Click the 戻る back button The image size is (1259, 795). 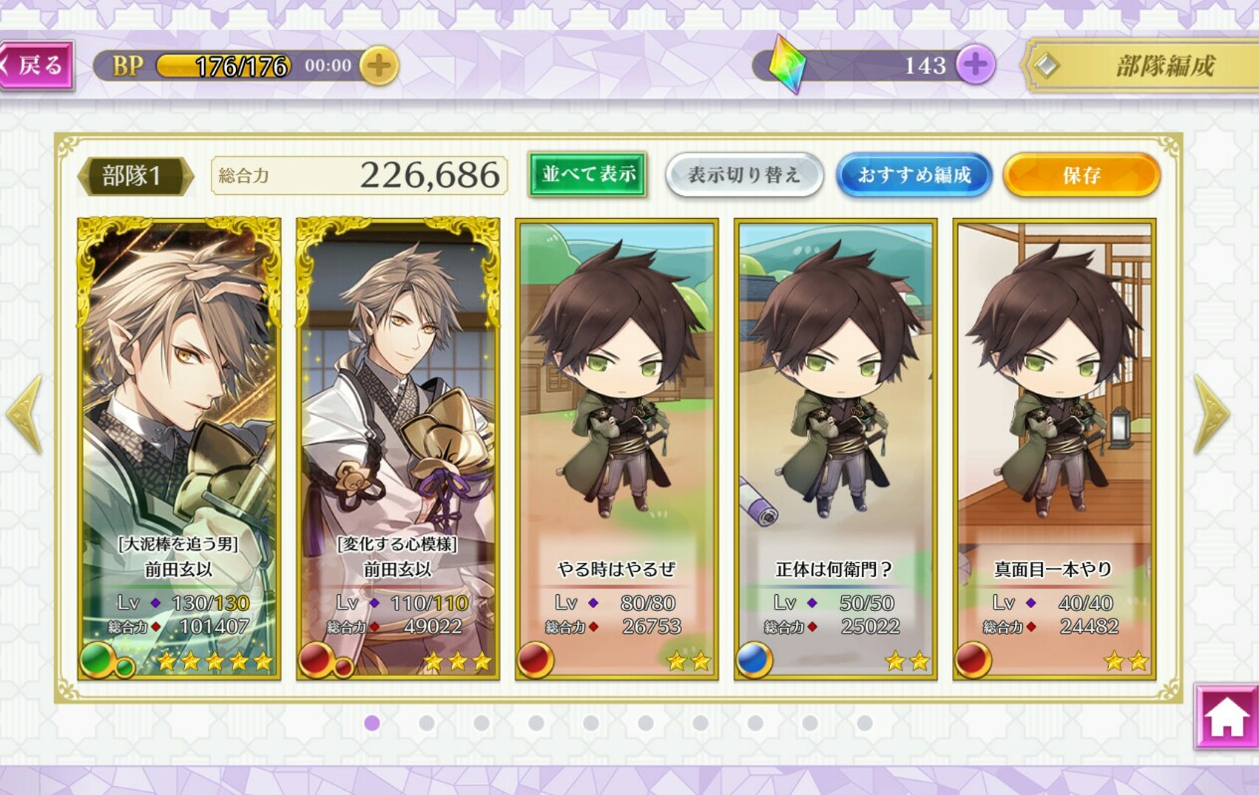(37, 66)
